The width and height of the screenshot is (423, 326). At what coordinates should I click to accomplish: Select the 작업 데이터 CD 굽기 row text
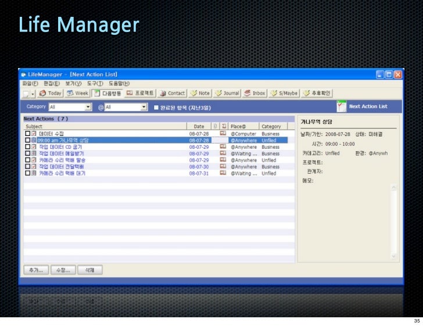tap(60, 147)
